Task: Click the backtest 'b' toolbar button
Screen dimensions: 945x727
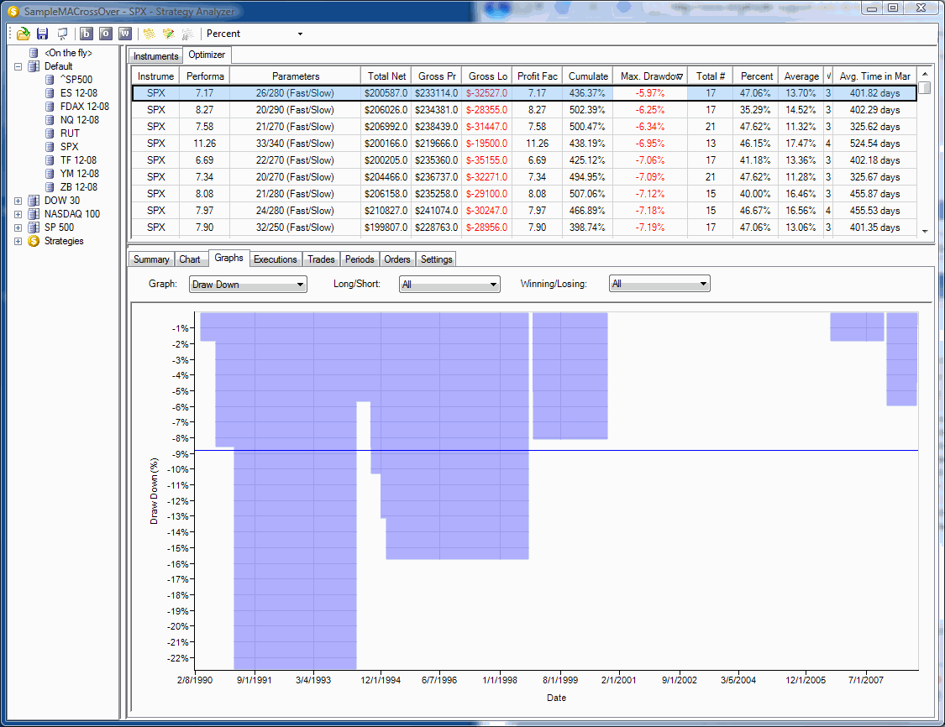Action: click(87, 34)
